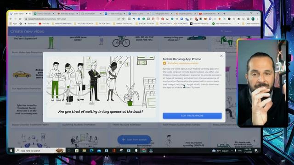Click the Type here to search box
This screenshot has height=165, width=294.
(x=40, y=151)
